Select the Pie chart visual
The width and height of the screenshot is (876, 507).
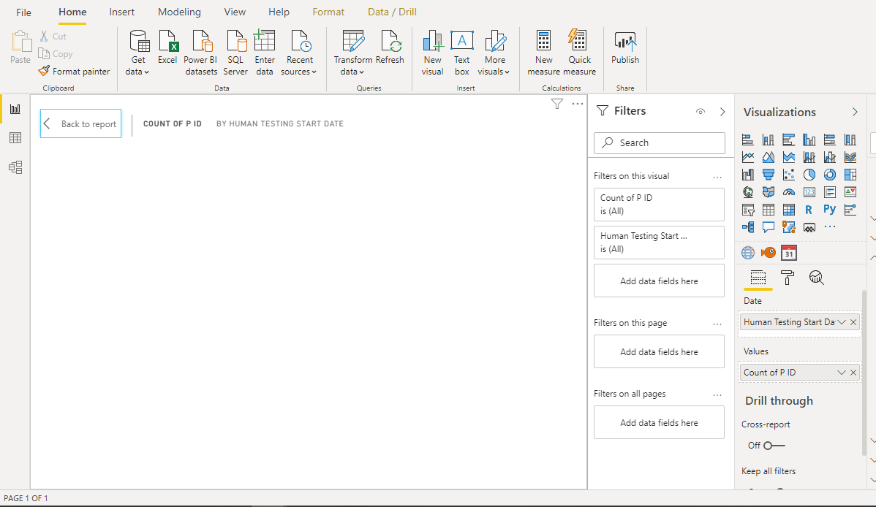809,175
